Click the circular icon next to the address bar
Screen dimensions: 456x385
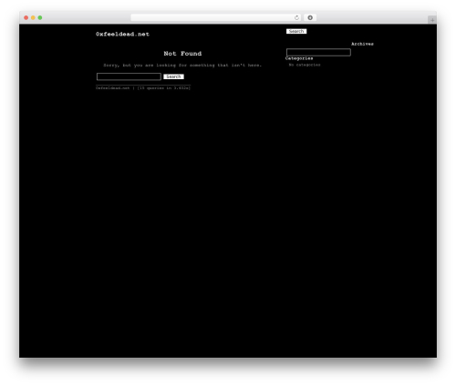click(310, 17)
